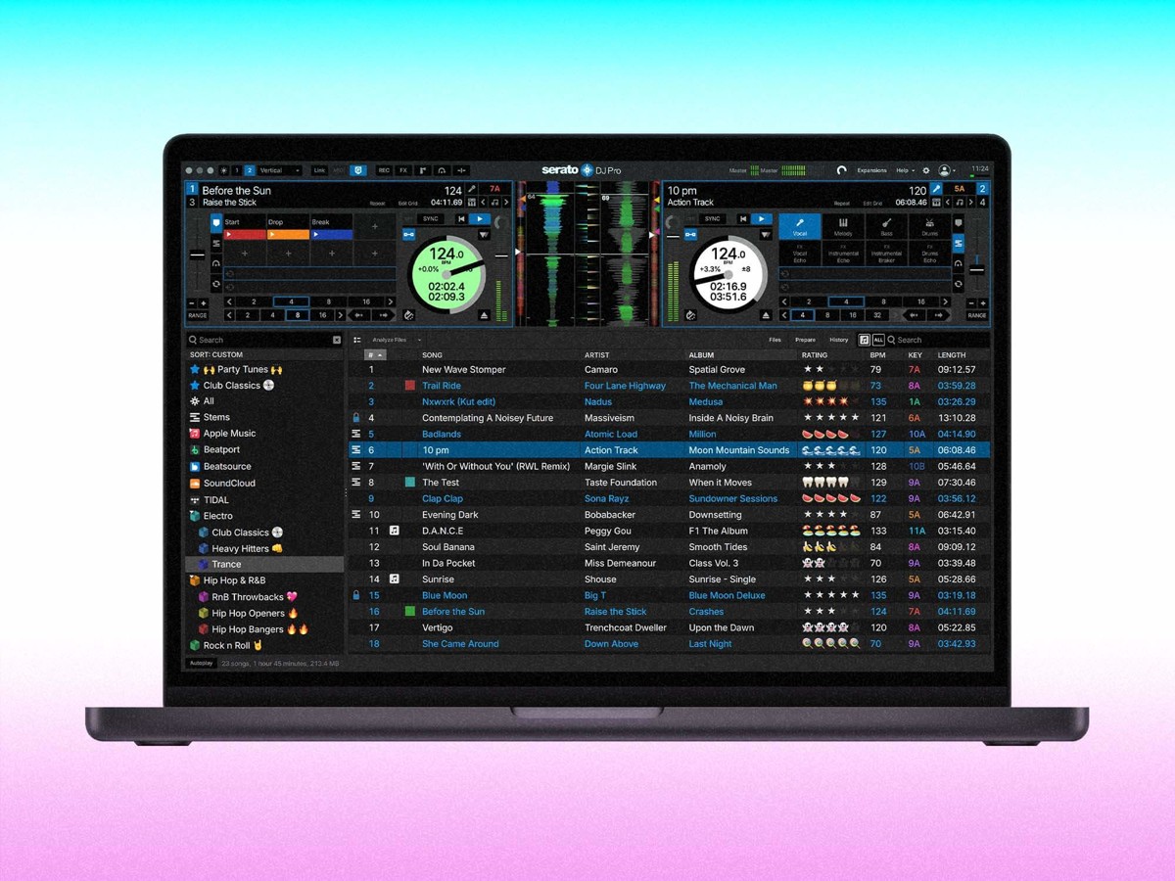Click the Bass stem guitar icon
Screen dimensions: 1175x881
[886, 224]
